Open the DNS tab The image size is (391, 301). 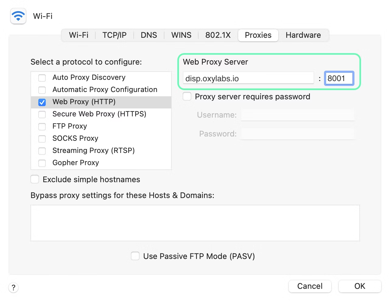click(149, 35)
